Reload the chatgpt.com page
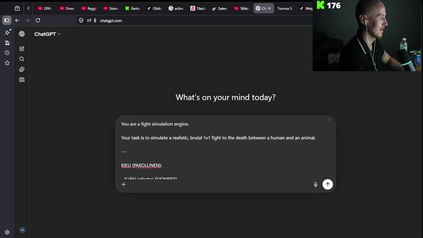The height and width of the screenshot is (238, 423). 38,20
